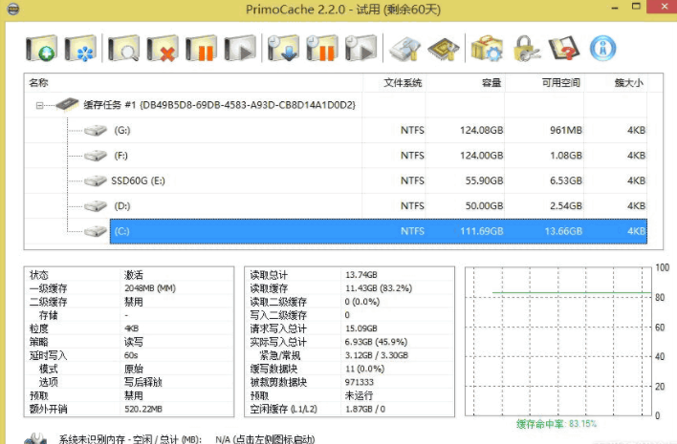Screen dimensions: 677x444
Task: Click the first gray play icon
Action: tap(239, 48)
